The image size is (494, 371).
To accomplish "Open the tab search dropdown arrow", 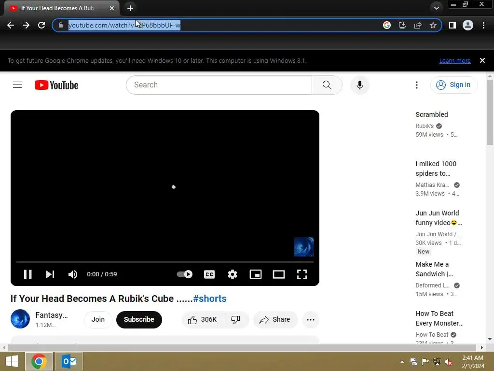I will coord(436,8).
